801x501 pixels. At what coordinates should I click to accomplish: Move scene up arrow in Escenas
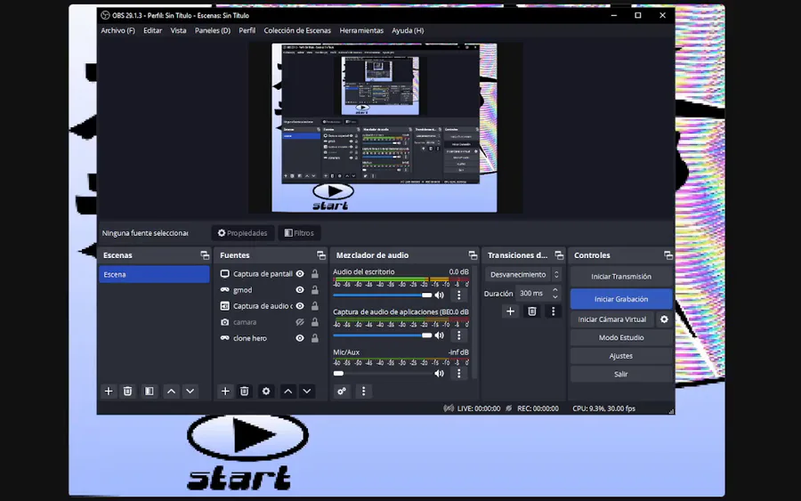tap(171, 392)
